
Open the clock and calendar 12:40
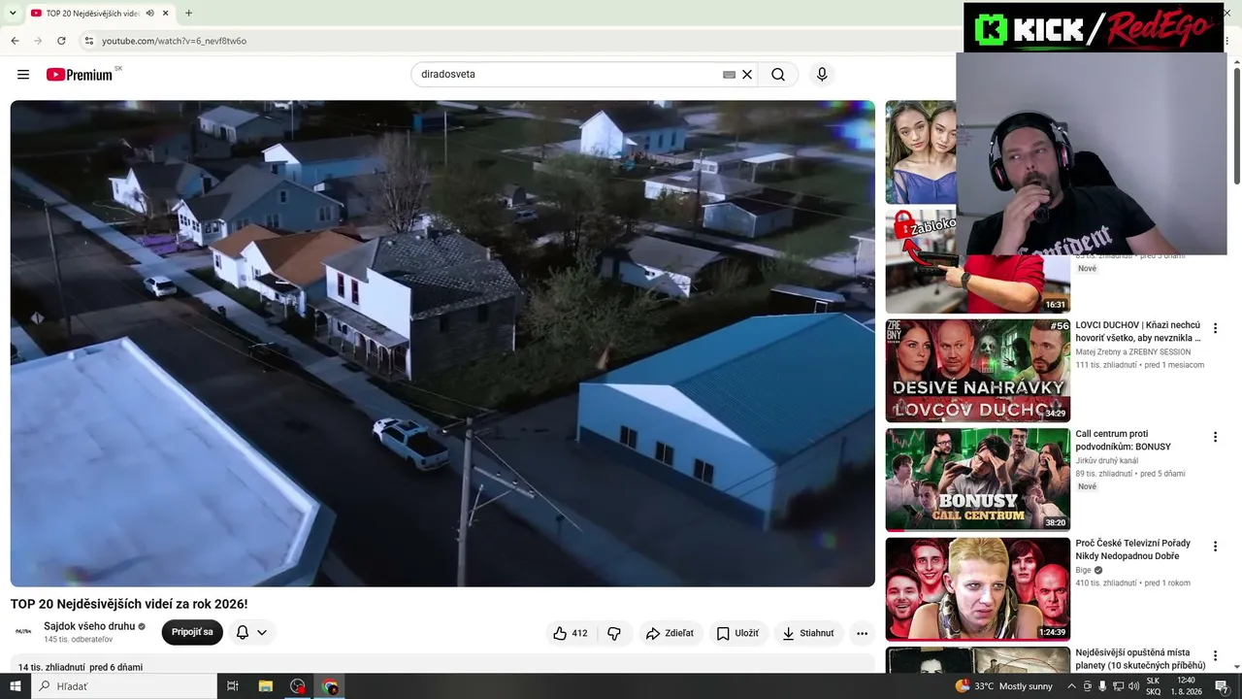[1185, 686]
